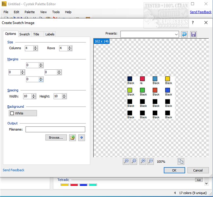
Task: Open the Presets combo box
Action: [x=149, y=34]
